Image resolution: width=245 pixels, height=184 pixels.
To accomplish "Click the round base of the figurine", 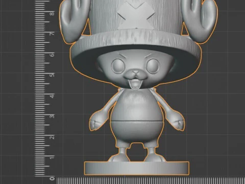I will pyautogui.click(x=137, y=168).
